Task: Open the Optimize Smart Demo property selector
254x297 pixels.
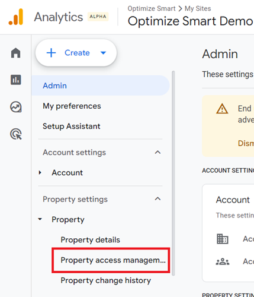Action: click(x=191, y=21)
